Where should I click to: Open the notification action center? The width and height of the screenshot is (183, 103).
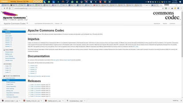pos(180,2)
